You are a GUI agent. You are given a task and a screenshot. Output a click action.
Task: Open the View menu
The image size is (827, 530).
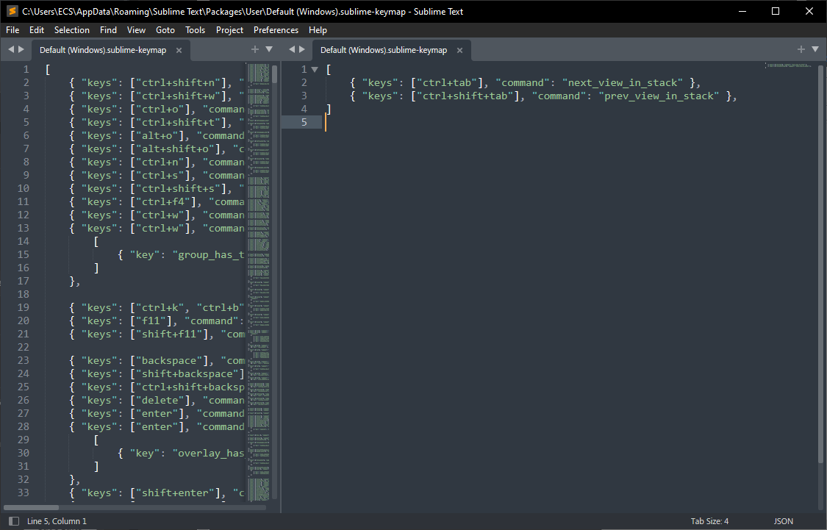(x=136, y=30)
